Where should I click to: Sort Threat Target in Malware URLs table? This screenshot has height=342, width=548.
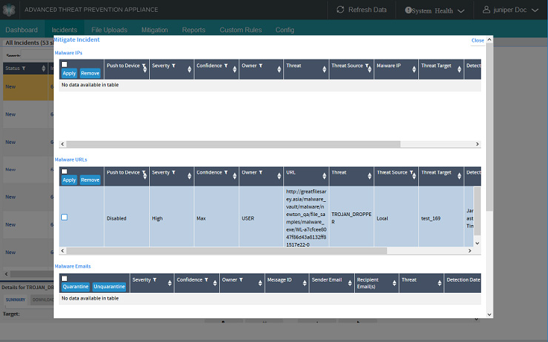(x=459, y=176)
